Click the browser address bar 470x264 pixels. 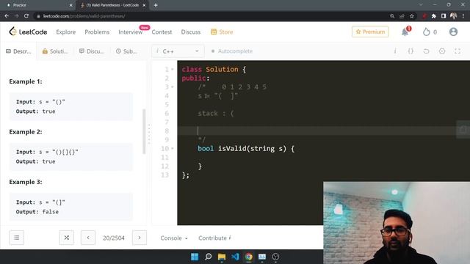[x=210, y=16]
